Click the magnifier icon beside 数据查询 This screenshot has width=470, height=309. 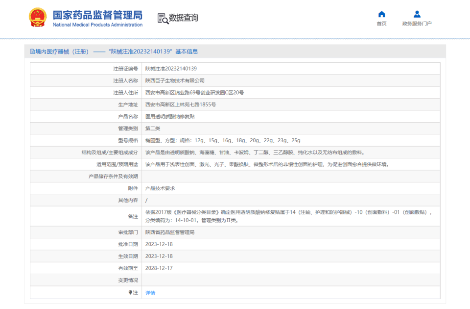[x=162, y=19]
